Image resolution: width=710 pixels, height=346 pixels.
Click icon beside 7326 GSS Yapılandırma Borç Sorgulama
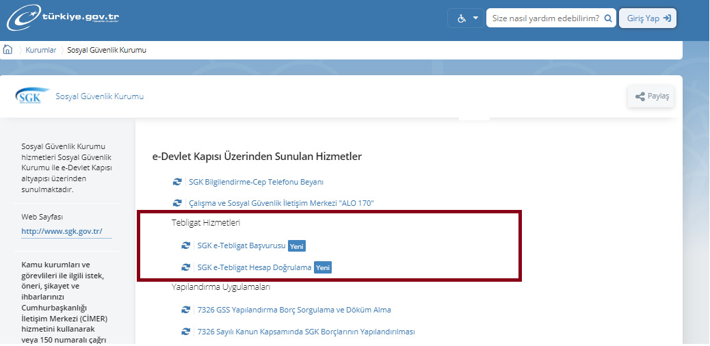[185, 310]
